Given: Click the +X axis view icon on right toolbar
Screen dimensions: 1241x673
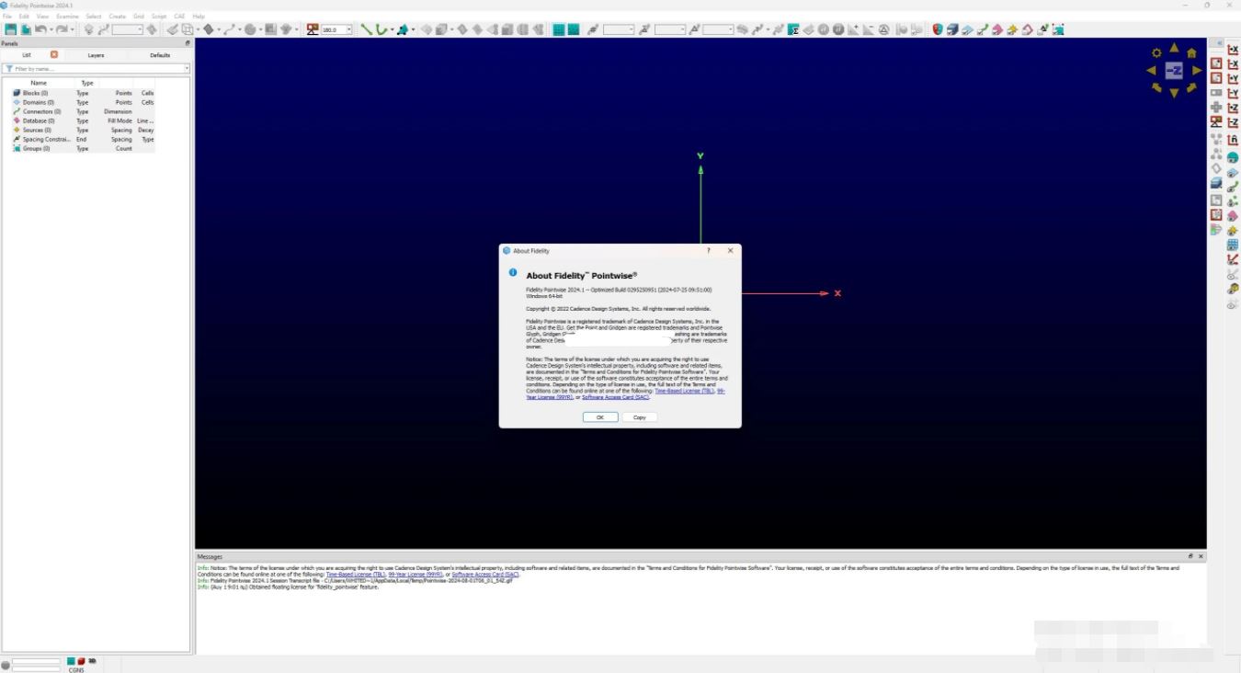Looking at the screenshot, I should pos(1233,48).
